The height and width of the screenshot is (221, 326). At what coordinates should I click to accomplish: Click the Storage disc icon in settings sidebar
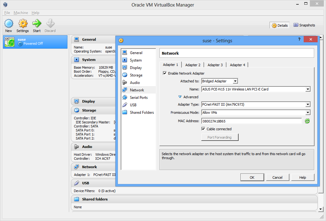tap(125, 75)
